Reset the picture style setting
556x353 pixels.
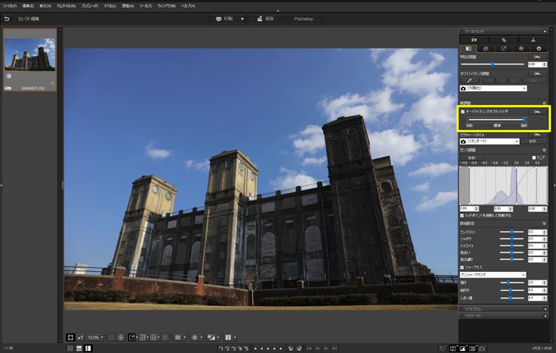(537, 135)
